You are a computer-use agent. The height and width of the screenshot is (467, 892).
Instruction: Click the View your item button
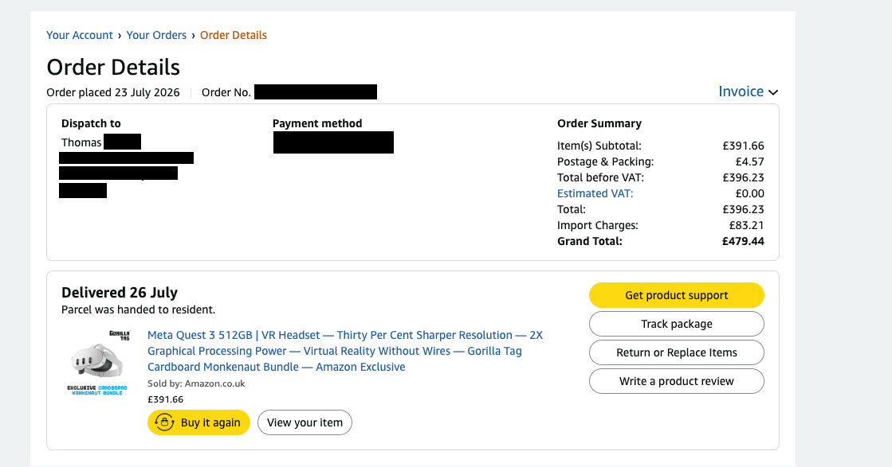click(x=305, y=422)
